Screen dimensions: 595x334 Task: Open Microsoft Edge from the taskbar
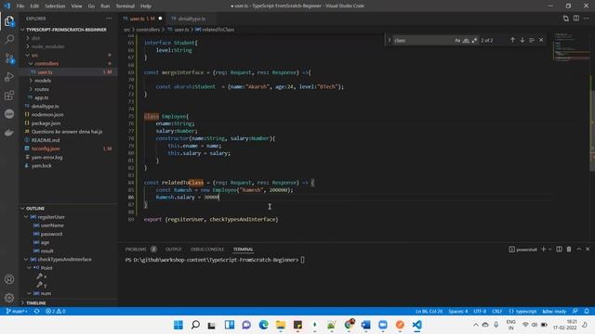(x=263, y=325)
